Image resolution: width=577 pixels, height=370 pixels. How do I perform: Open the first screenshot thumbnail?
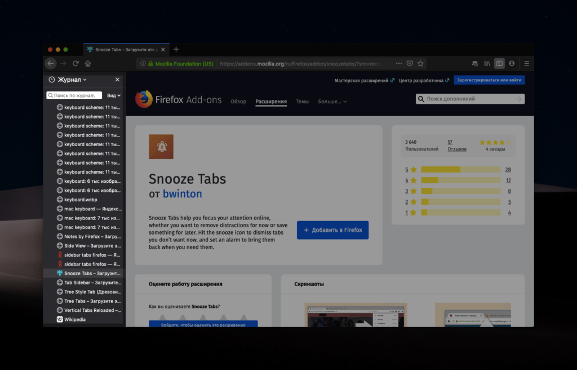356,315
